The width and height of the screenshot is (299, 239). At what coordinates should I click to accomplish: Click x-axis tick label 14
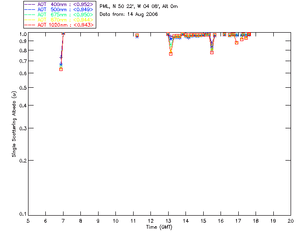click(186, 221)
